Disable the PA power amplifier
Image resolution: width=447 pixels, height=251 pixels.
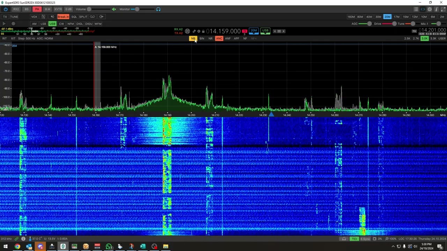37,9
